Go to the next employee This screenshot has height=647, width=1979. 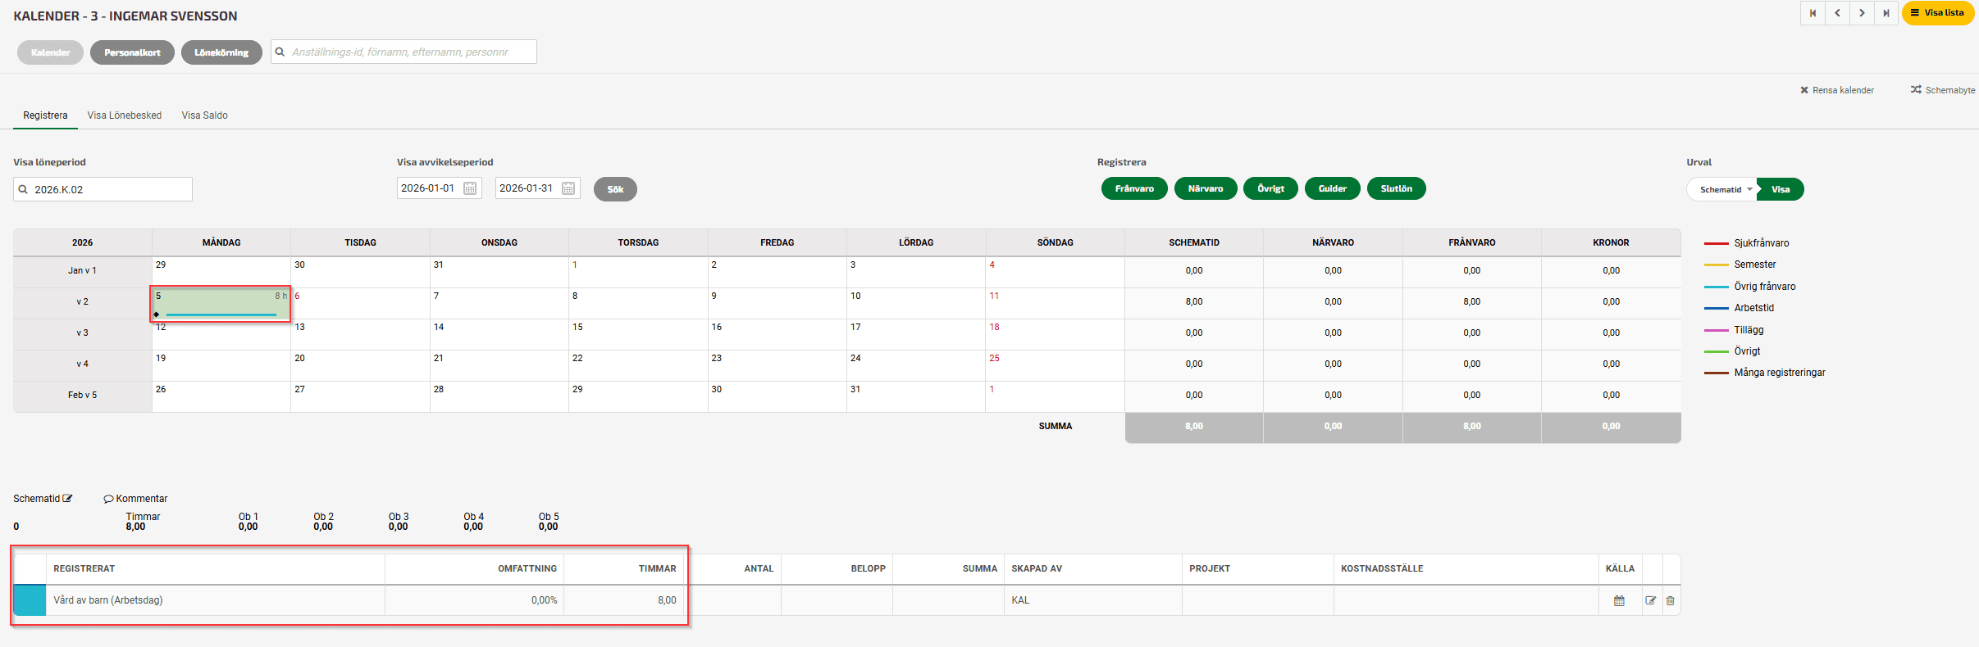1862,13
